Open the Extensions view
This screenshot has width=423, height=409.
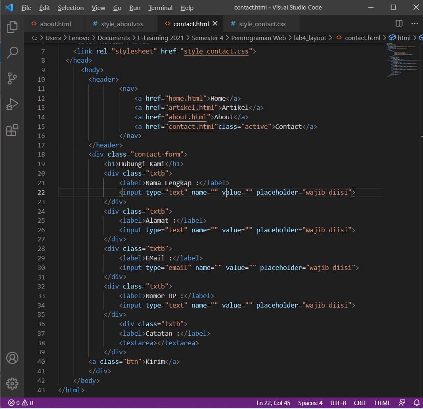12,130
